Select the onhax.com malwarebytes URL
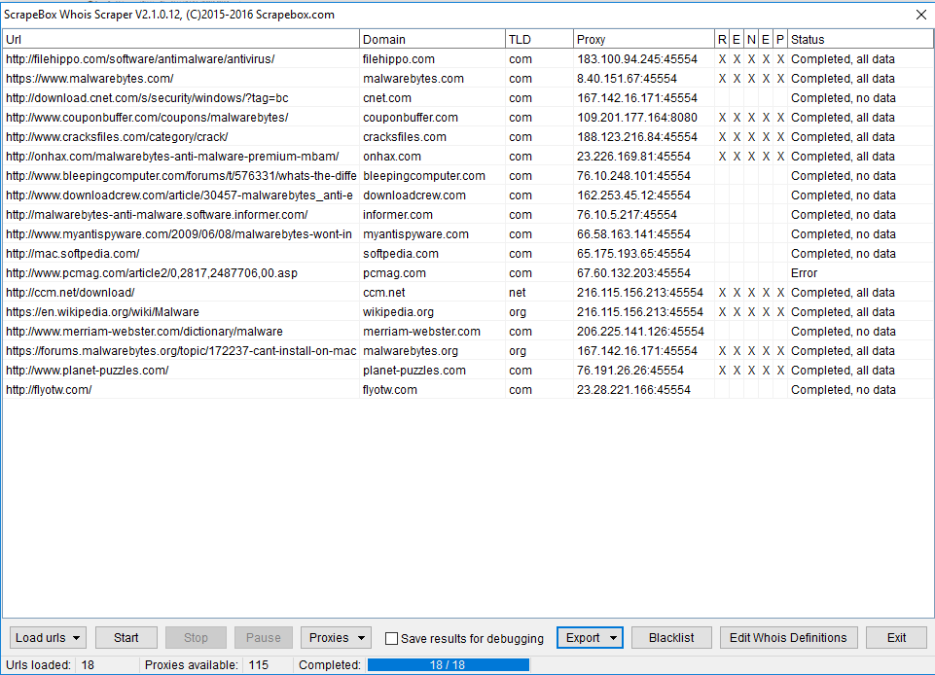This screenshot has width=935, height=675. tap(172, 157)
